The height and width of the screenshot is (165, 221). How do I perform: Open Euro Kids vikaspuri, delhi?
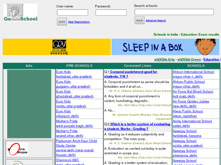(x=67, y=114)
